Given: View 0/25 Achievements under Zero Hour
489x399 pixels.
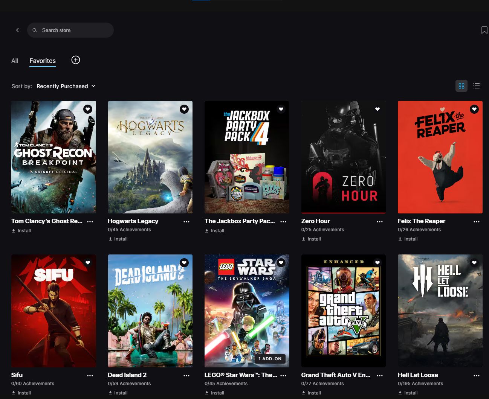Looking at the screenshot, I should click(322, 230).
